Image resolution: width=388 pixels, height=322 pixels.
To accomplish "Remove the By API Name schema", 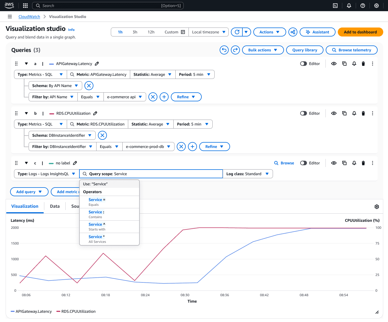I will click(89, 86).
